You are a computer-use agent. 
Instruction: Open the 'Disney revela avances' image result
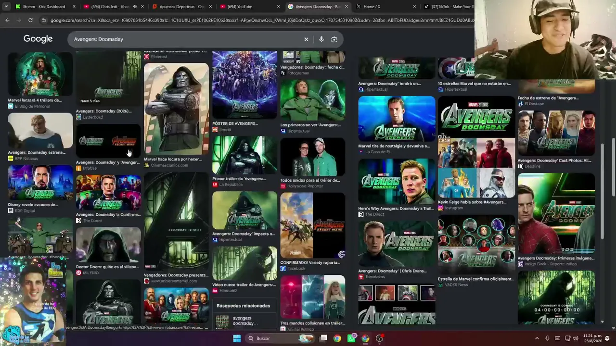pyautogui.click(x=40, y=183)
